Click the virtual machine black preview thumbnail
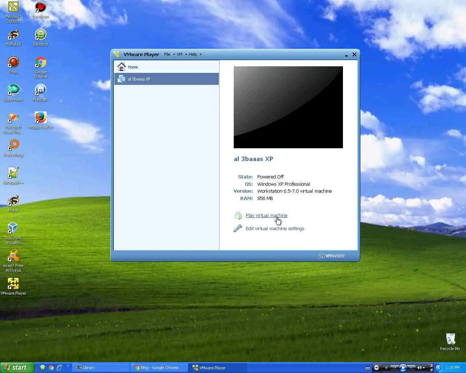The image size is (466, 373). coord(288,107)
